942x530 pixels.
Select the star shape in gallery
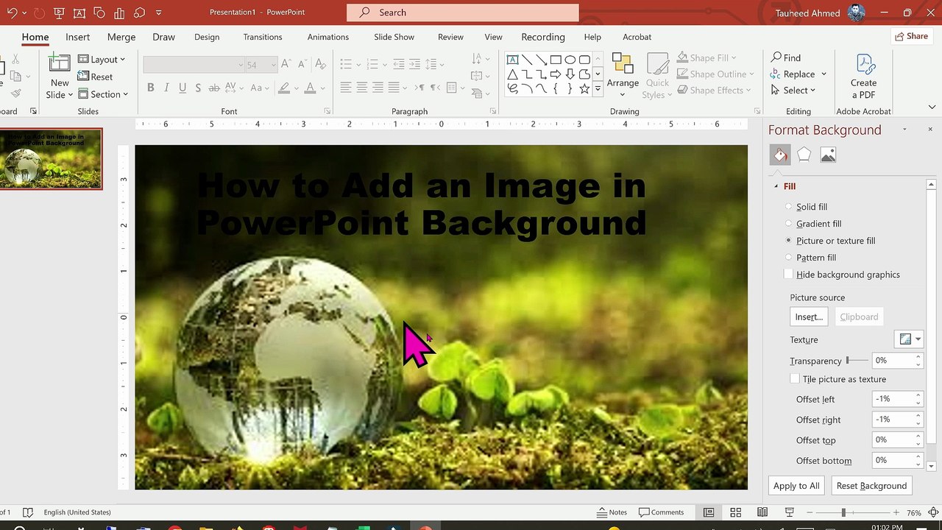pos(584,89)
